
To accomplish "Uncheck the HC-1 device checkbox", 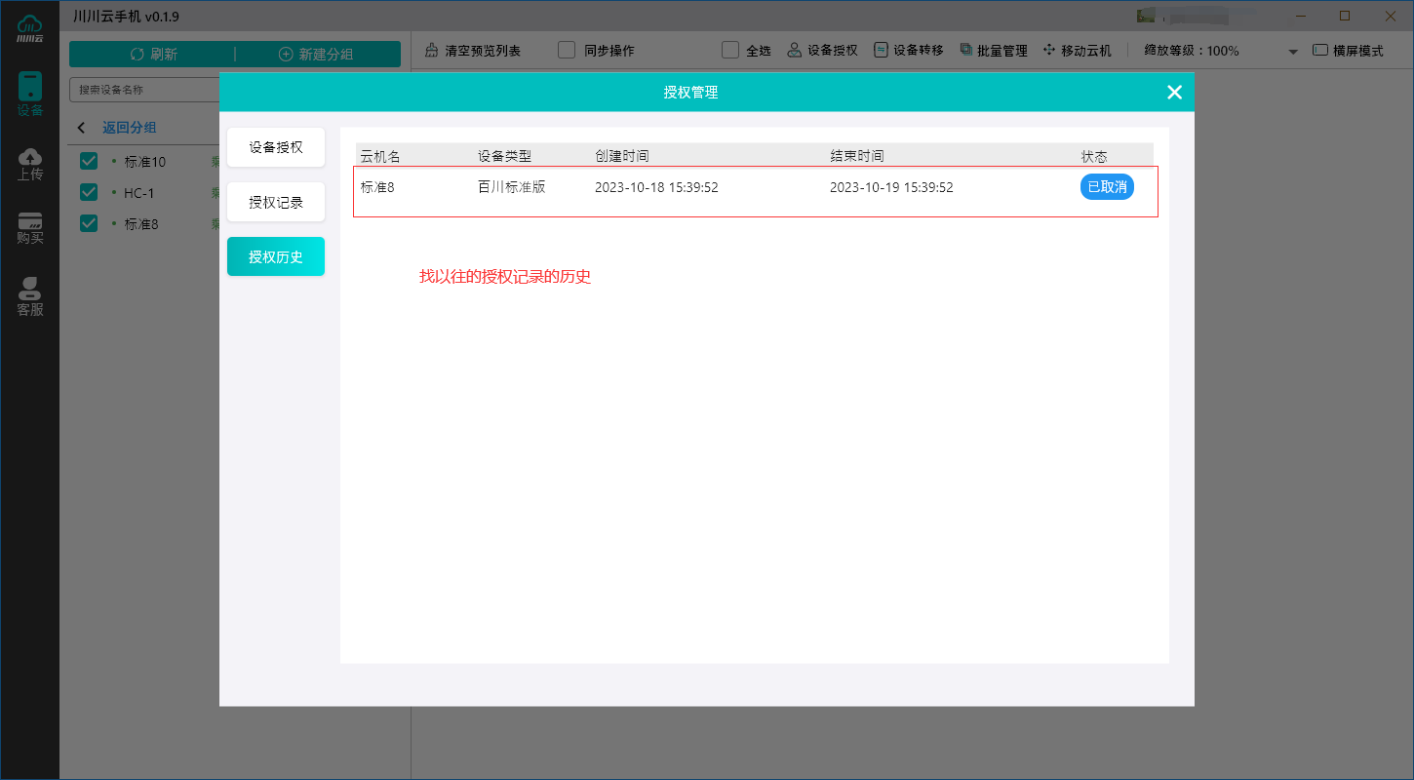I will coord(88,192).
